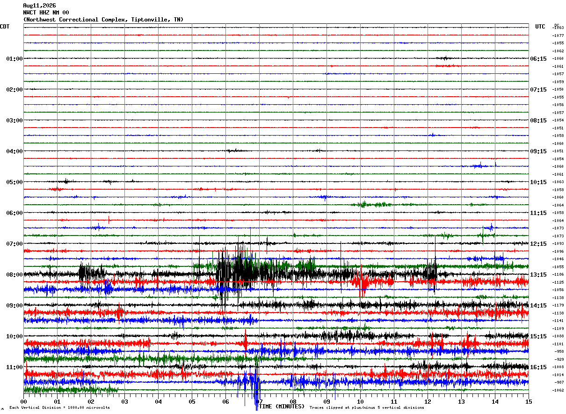Click the 09 minute axis tick label

point(327,402)
